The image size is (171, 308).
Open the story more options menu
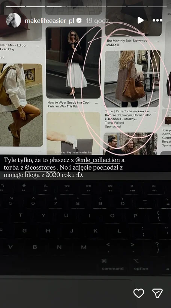pyautogui.click(x=157, y=20)
